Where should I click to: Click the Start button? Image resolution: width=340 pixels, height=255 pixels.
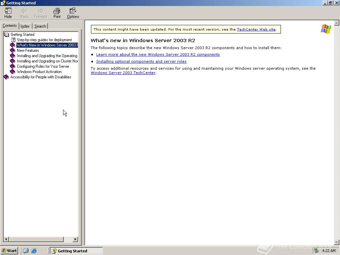point(9,251)
